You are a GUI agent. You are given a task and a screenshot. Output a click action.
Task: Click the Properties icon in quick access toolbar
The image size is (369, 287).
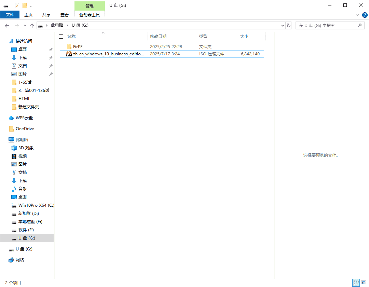17,5
